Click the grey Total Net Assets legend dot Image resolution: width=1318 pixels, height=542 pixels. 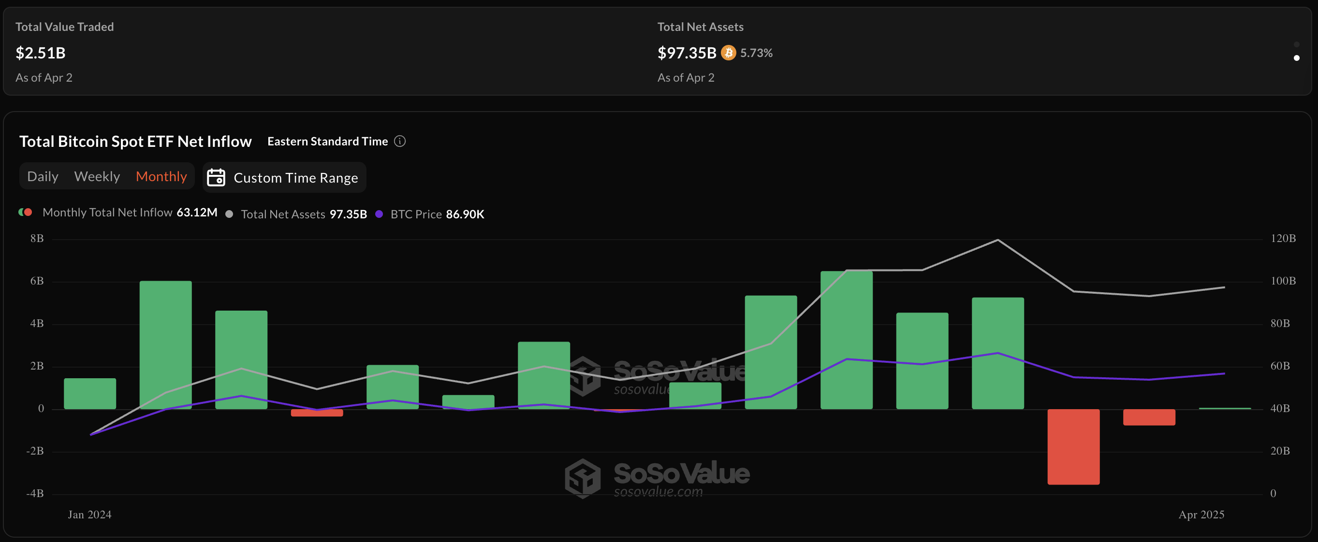[229, 214]
